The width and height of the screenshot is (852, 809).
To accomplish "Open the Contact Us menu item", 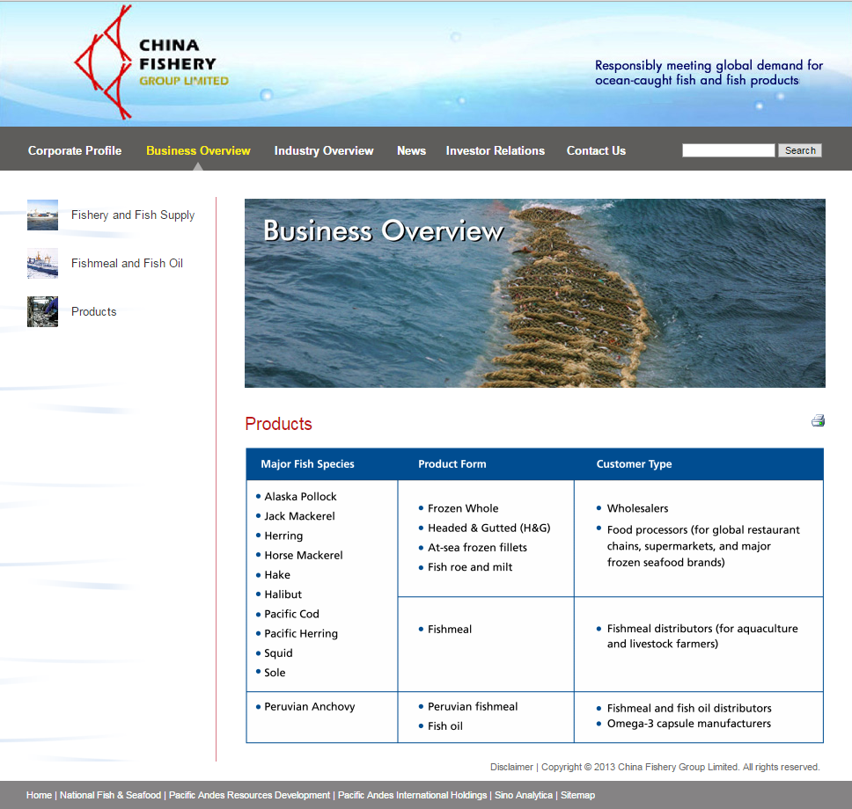I will (596, 151).
